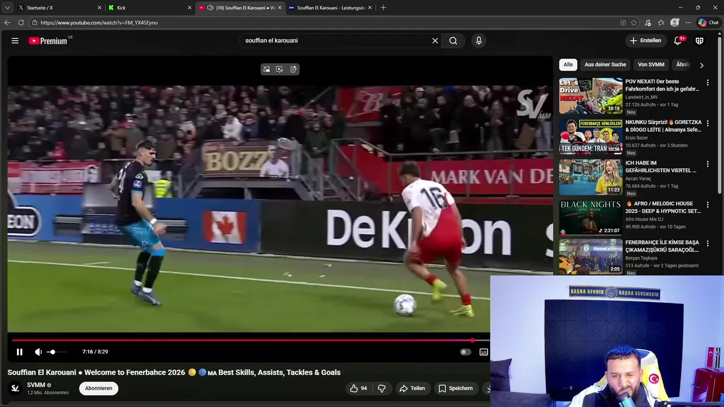This screenshot has height=407, width=724.
Task: Click the Landwirt_in_MV channel name
Action: [x=641, y=97]
